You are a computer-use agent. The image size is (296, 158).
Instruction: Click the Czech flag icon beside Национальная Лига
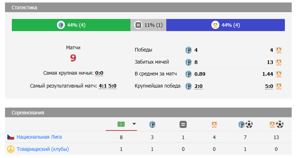(x=11, y=137)
